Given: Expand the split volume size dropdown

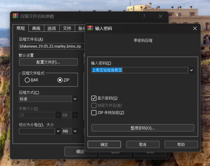Looking at the screenshot, I should 58,131.
